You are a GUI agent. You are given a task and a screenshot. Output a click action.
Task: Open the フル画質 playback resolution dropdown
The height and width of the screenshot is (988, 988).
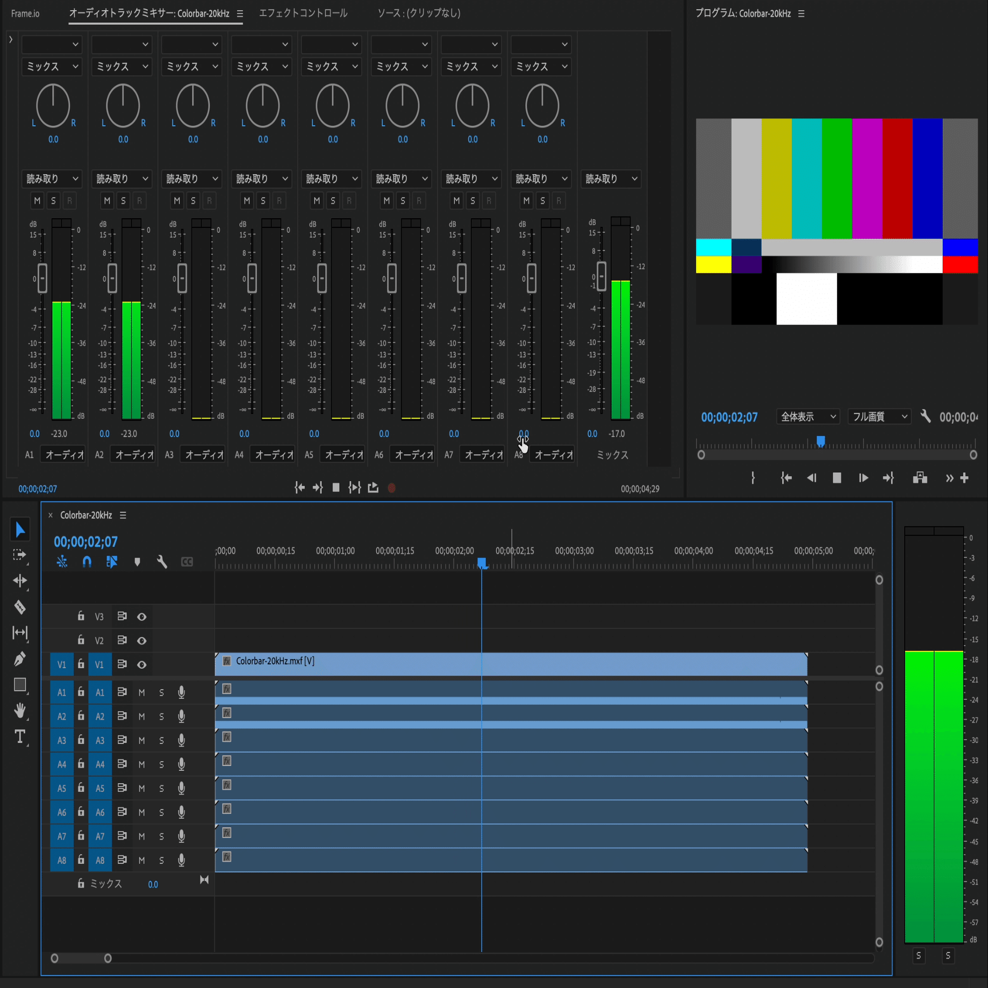(x=878, y=416)
